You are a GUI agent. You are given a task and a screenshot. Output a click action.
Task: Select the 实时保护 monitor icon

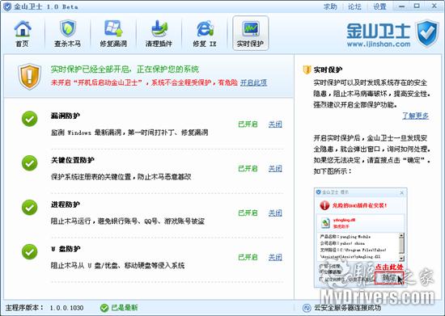[250, 28]
